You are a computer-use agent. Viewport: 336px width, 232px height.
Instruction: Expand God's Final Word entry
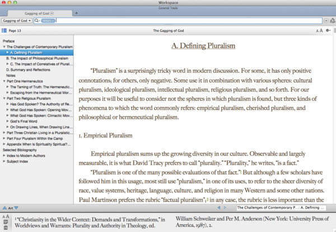tap(7, 121)
